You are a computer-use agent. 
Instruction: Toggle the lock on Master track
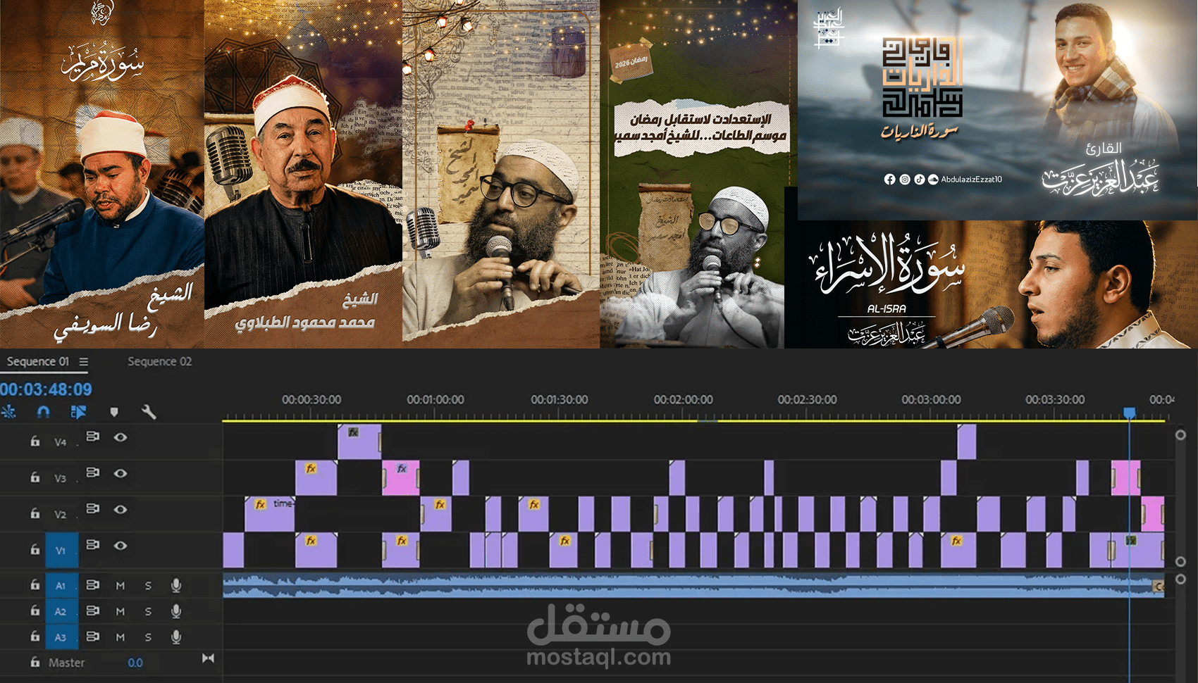tap(35, 662)
